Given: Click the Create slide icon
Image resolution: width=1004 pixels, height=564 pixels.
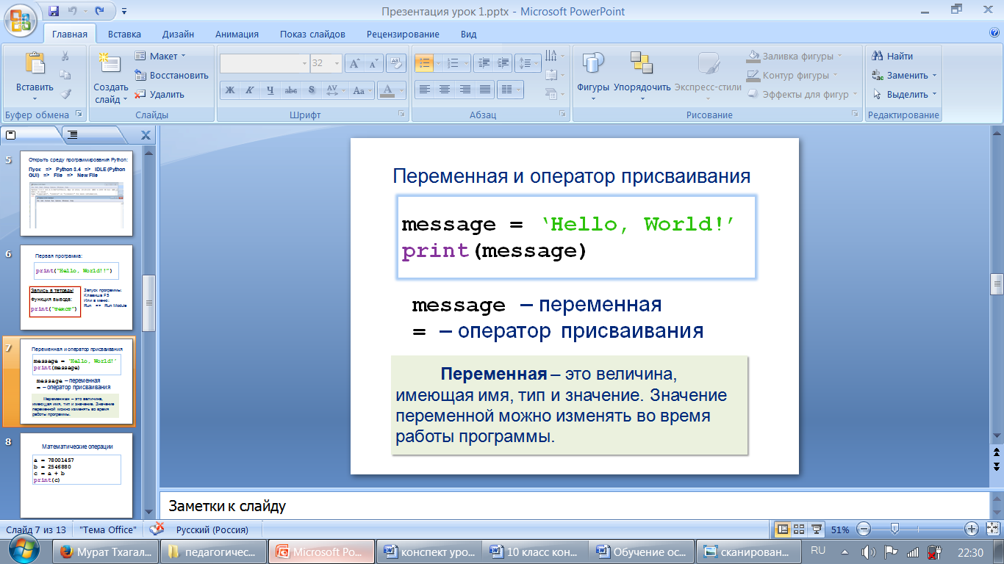Looking at the screenshot, I should [x=109, y=63].
